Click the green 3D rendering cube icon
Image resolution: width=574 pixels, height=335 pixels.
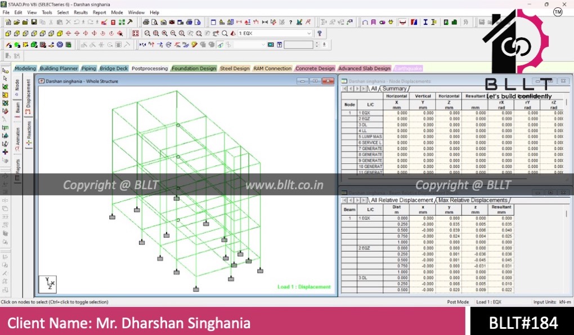click(34, 44)
